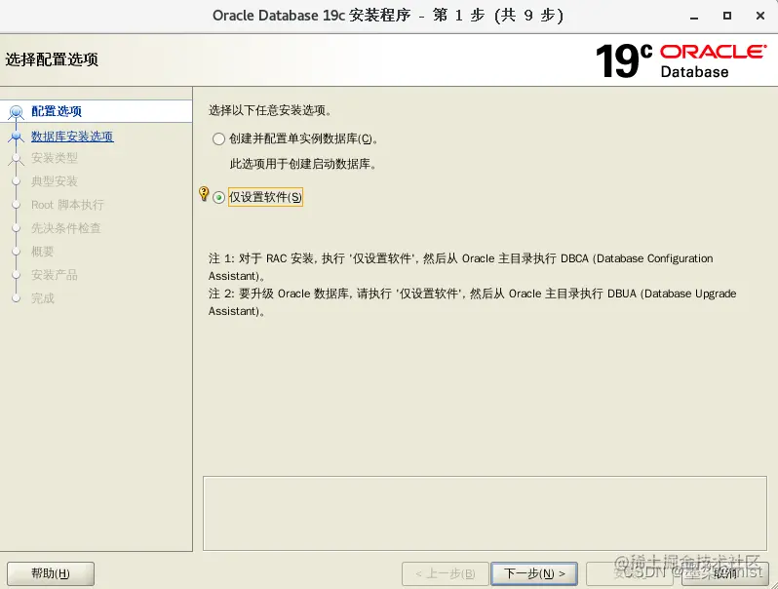This screenshot has height=589, width=778.
Task: Click the 安装产品 step text
Action: (55, 275)
